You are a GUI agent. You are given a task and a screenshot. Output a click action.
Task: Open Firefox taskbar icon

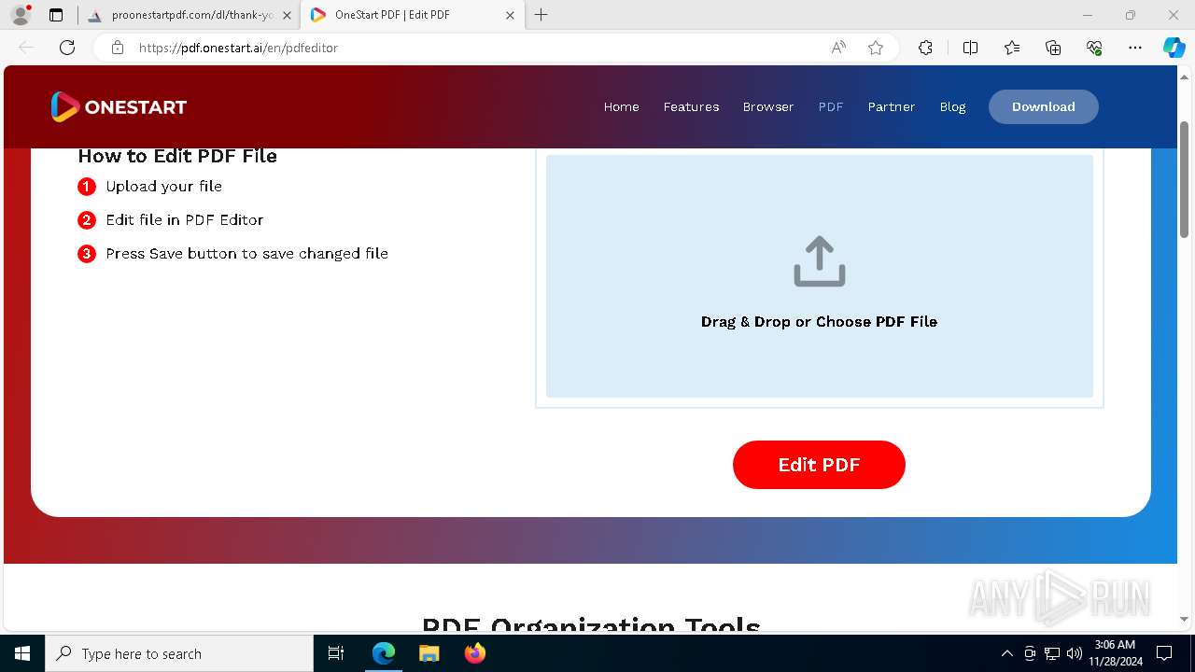pyautogui.click(x=475, y=653)
